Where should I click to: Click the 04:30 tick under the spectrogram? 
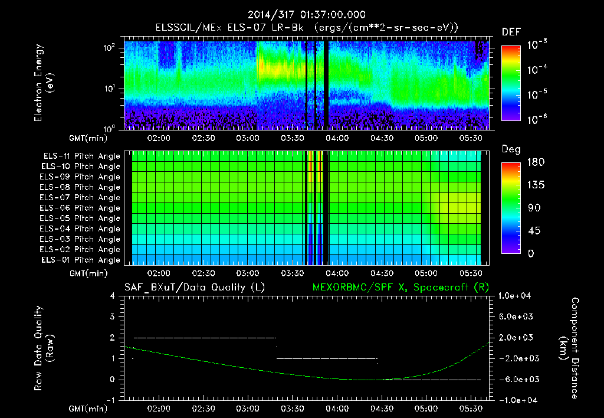[382, 138]
